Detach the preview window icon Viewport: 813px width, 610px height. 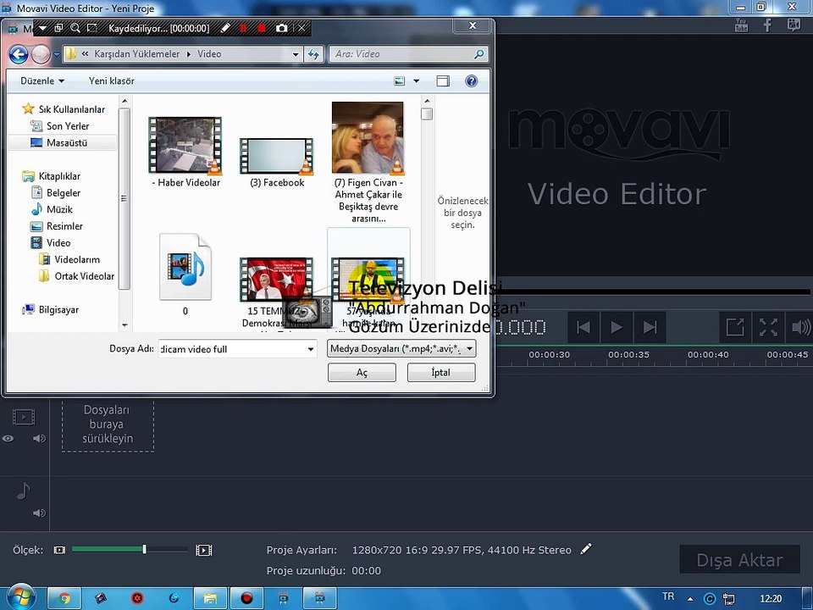[735, 327]
